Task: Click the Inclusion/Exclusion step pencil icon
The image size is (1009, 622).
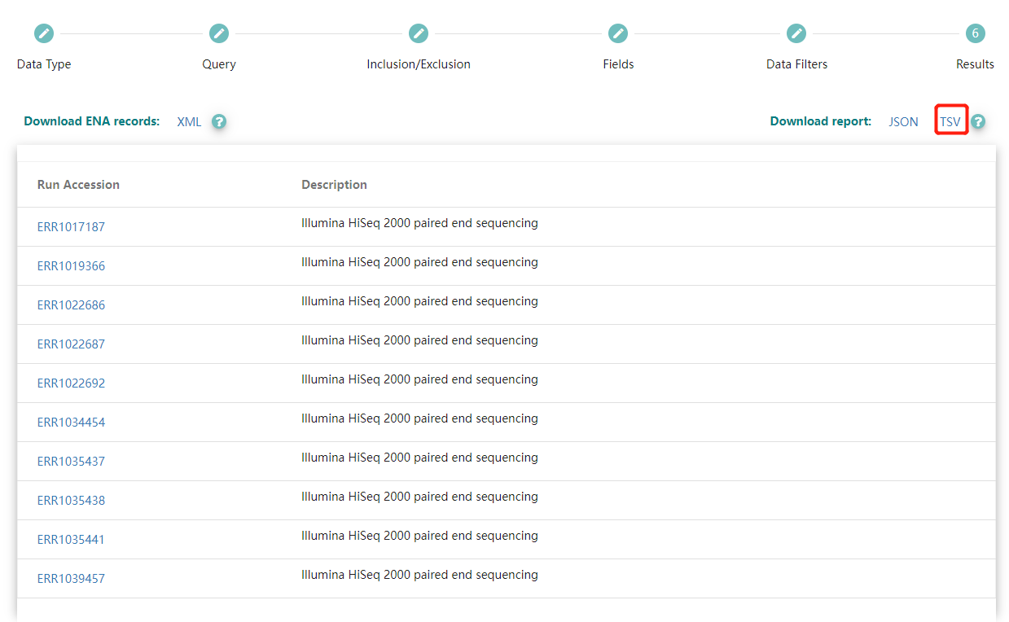Action: point(419,33)
